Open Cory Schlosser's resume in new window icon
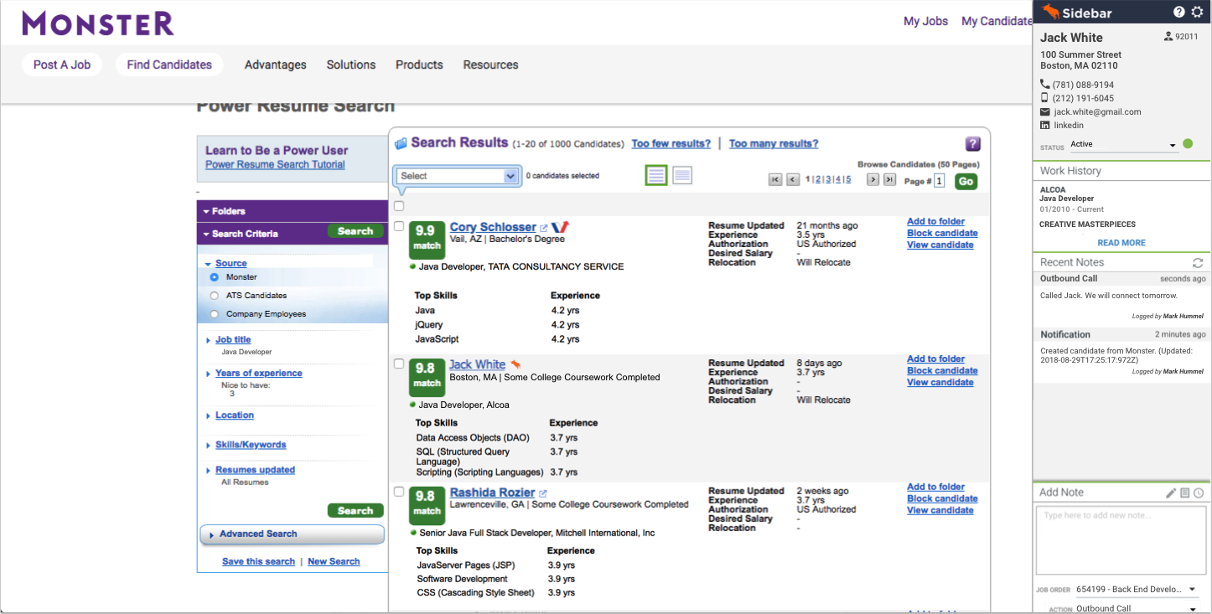Image resolution: width=1212 pixels, height=614 pixels. click(x=544, y=228)
